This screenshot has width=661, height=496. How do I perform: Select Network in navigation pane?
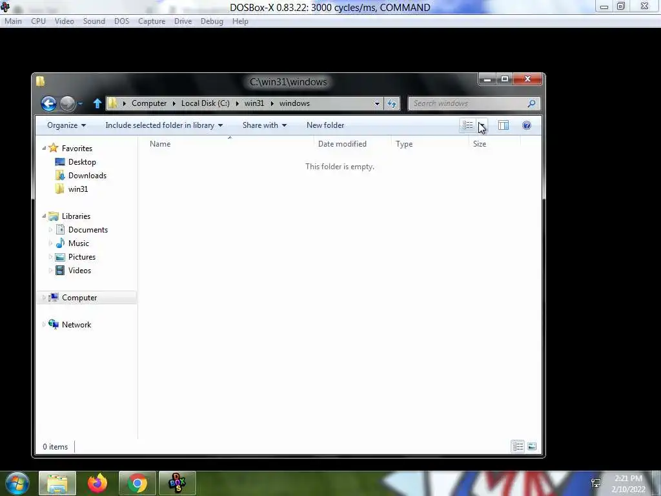tap(76, 325)
